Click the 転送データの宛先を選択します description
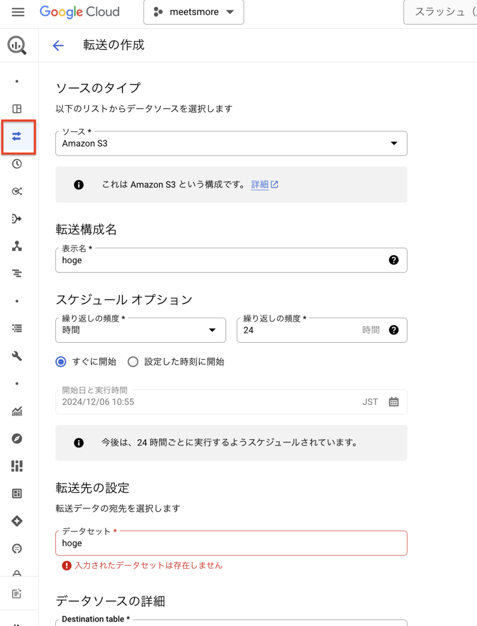Image resolution: width=477 pixels, height=626 pixels. coord(118,508)
